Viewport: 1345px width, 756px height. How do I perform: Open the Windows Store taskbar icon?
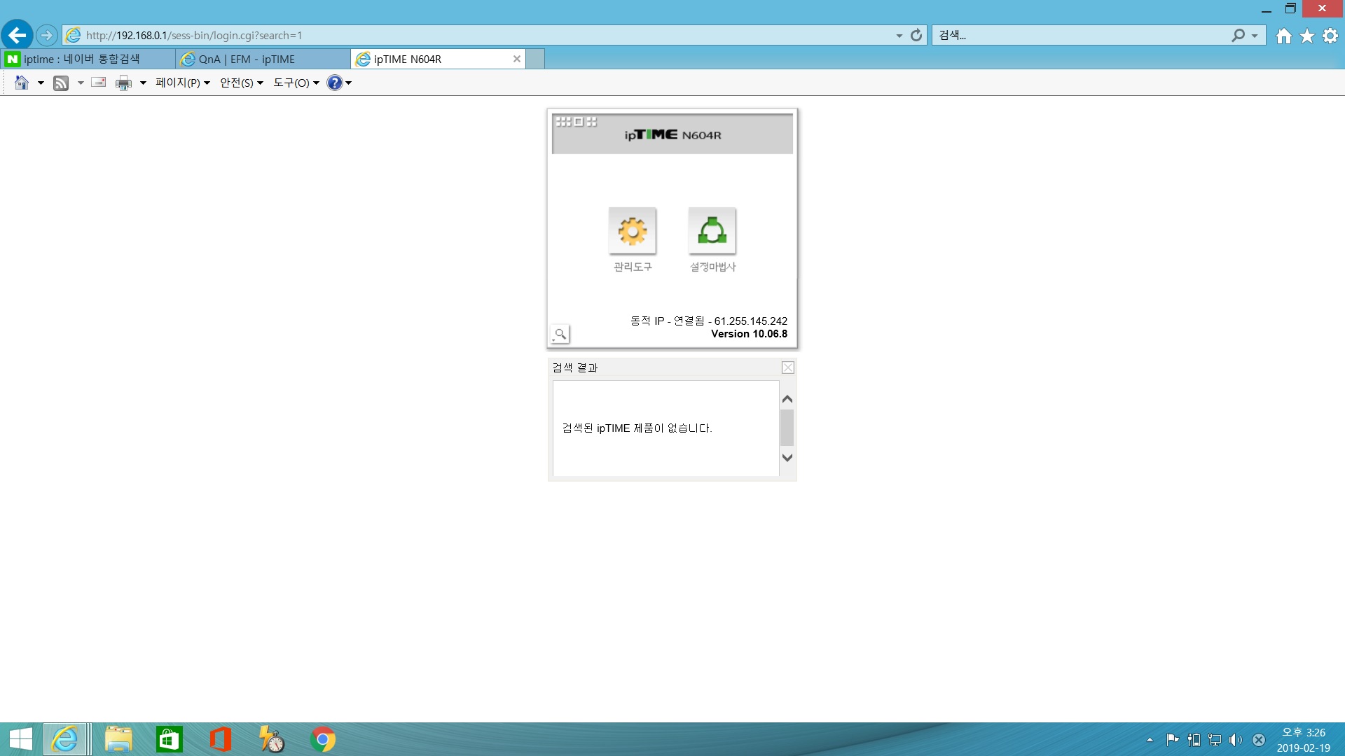(170, 739)
